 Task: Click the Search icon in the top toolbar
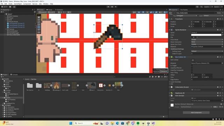pyautogui.click(x=201, y=7)
